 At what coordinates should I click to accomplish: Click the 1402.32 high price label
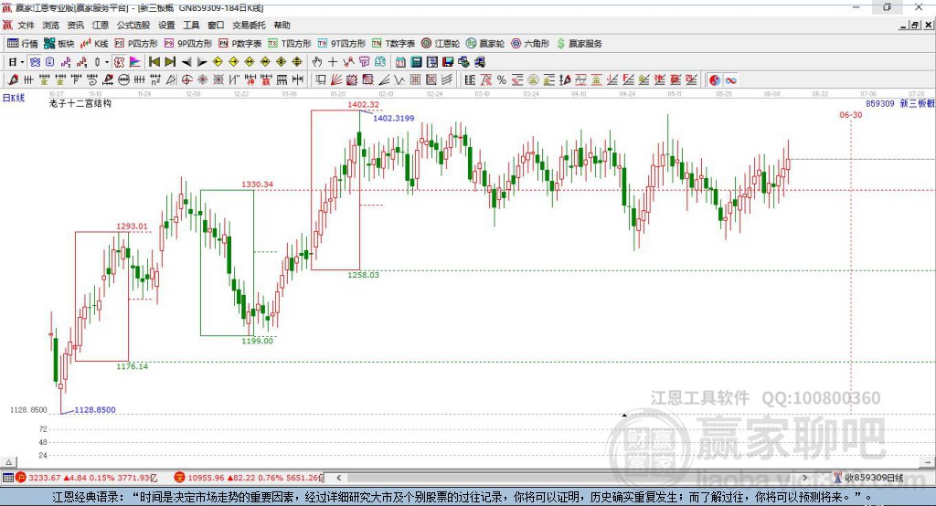(x=363, y=104)
